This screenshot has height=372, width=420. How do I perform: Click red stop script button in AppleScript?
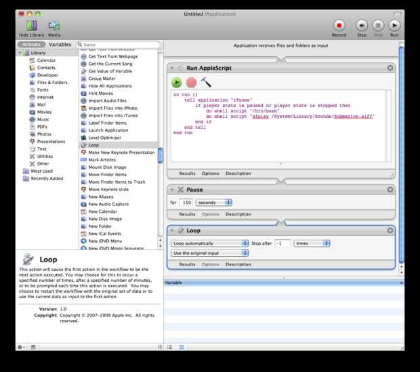tap(192, 82)
